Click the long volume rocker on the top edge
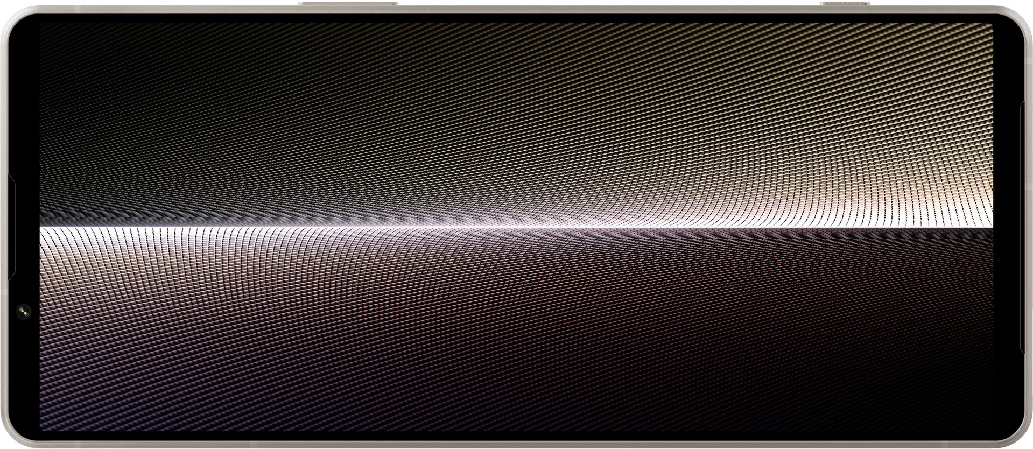This screenshot has width=1033, height=449. coord(349,4)
